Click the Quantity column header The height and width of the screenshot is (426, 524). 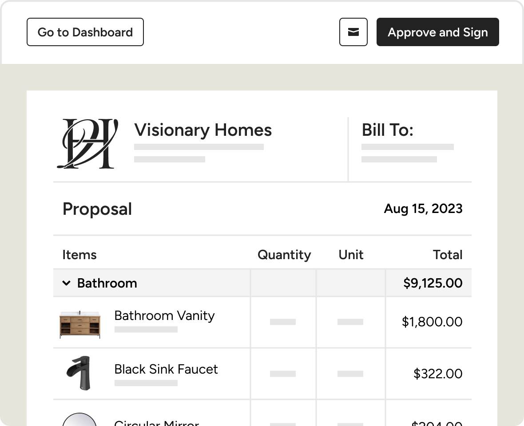tap(284, 255)
